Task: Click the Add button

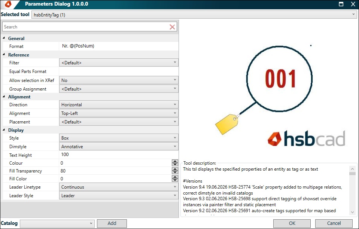Action: (112, 223)
